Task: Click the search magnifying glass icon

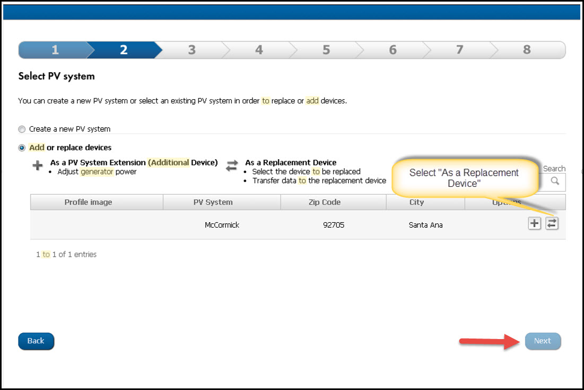Action: tap(555, 182)
